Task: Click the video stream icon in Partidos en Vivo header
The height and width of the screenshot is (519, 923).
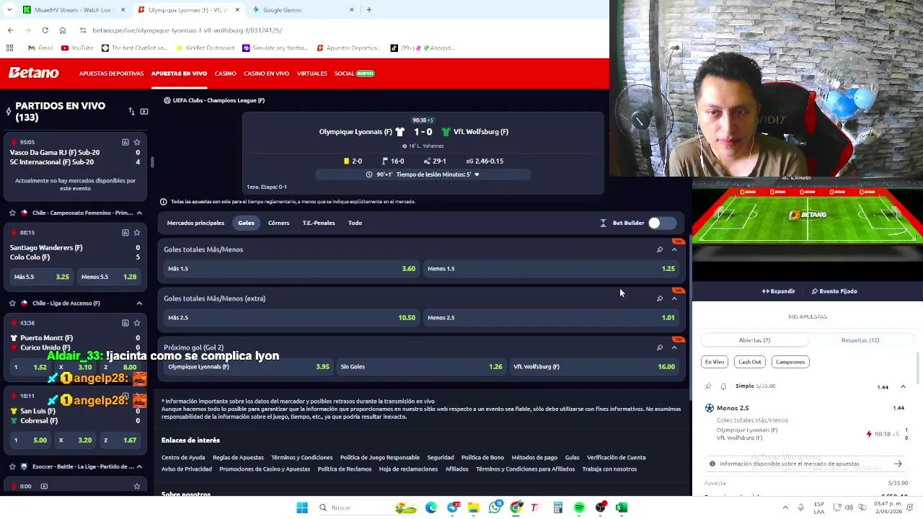Action: coord(144,112)
